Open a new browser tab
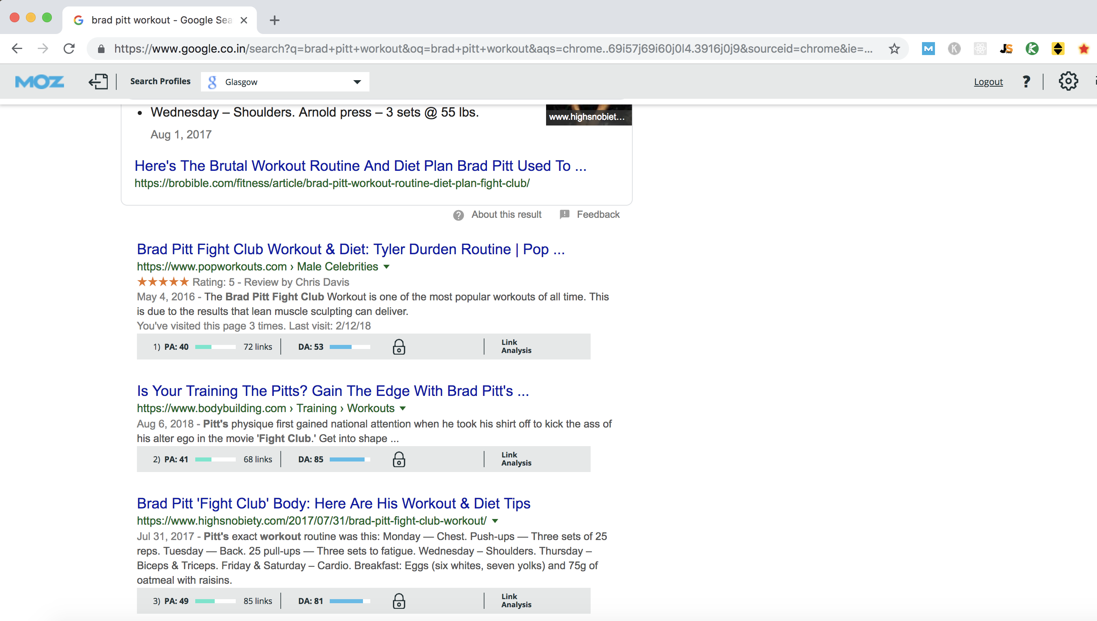The image size is (1097, 621). pos(274,20)
